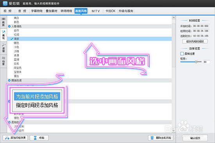Select the 阿宝色 style
The image size is (215, 143).
click(18, 68)
